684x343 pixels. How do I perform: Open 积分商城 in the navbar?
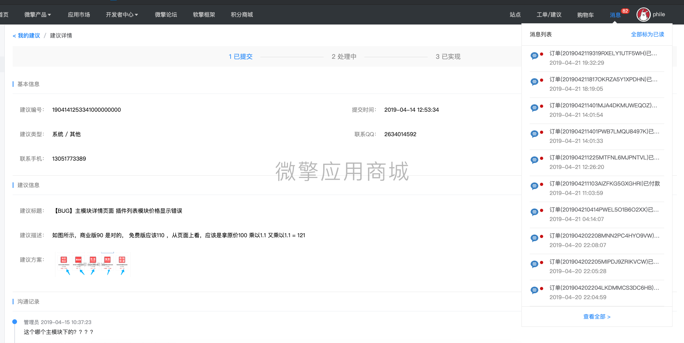(x=242, y=15)
